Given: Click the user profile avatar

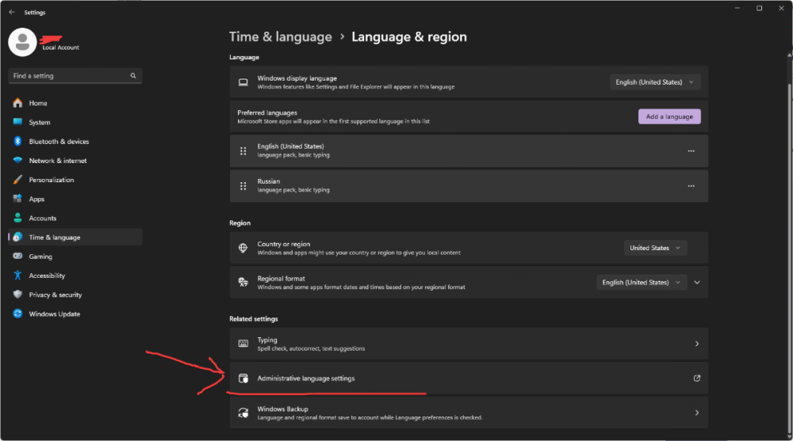Looking at the screenshot, I should tap(22, 42).
